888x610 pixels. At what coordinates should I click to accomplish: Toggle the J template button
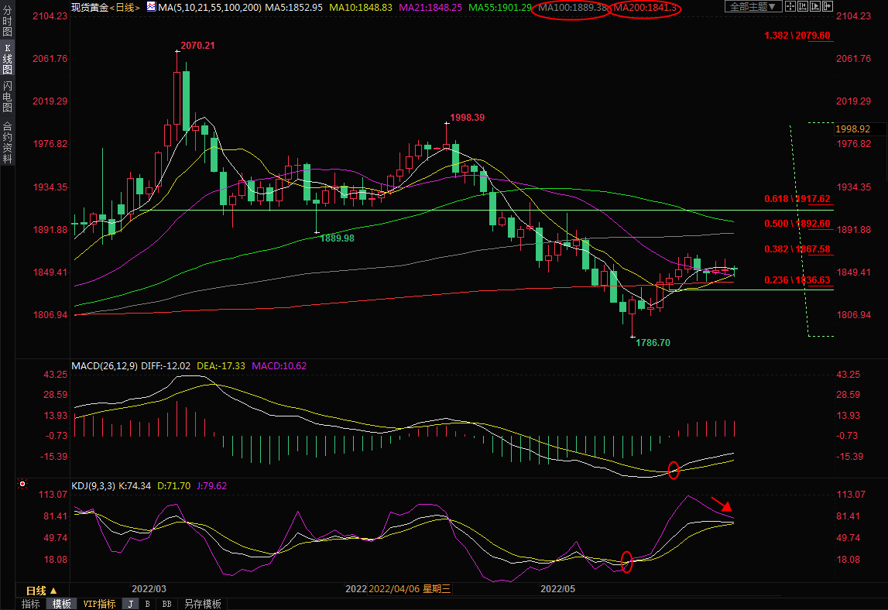coord(130,604)
